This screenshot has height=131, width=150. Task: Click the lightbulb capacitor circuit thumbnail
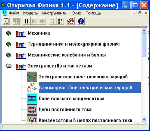[32, 119]
